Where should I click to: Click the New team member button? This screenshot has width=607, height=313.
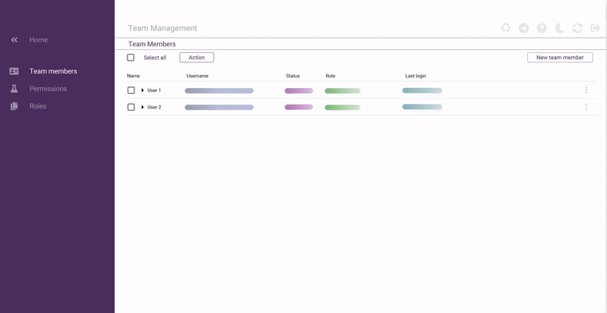(560, 58)
